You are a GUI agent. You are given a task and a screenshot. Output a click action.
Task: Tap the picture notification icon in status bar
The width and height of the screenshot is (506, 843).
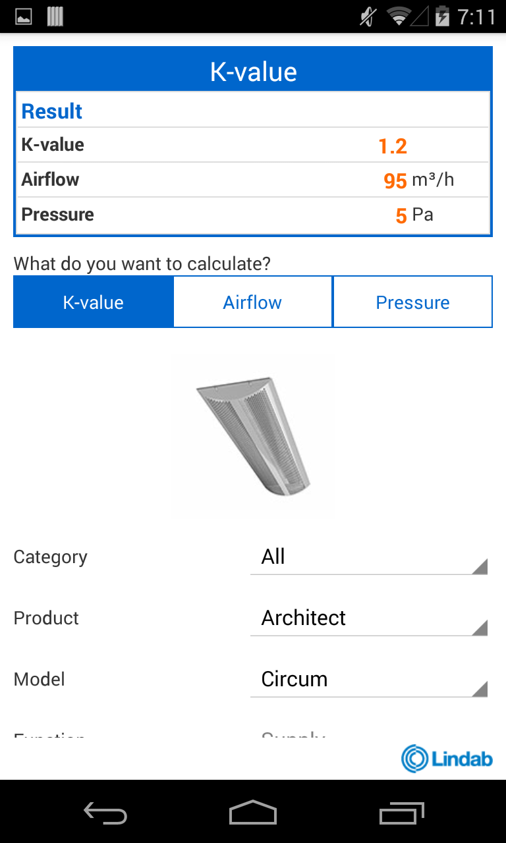[x=24, y=16]
